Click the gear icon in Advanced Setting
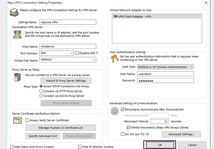Viewport: 214px width, 149px height. (115, 111)
